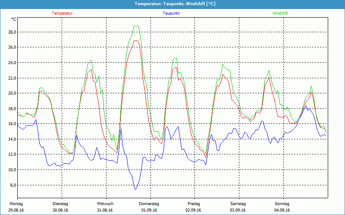
Task: Click the 8,0 y-axis value
Action: [13, 185]
